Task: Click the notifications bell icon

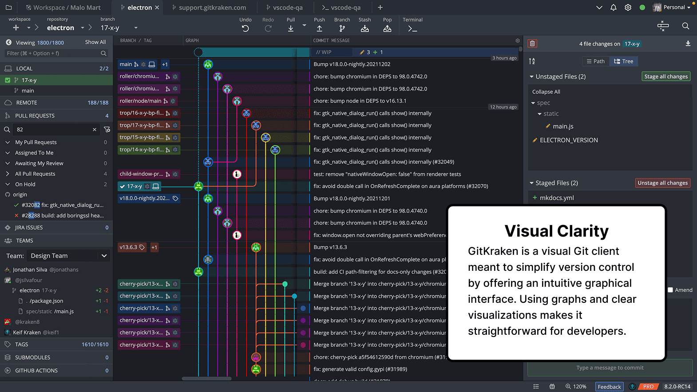Action: (614, 8)
